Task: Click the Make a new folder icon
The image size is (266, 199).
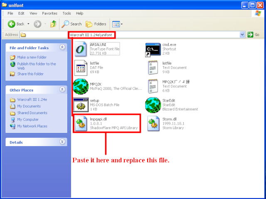Action: 12,57
